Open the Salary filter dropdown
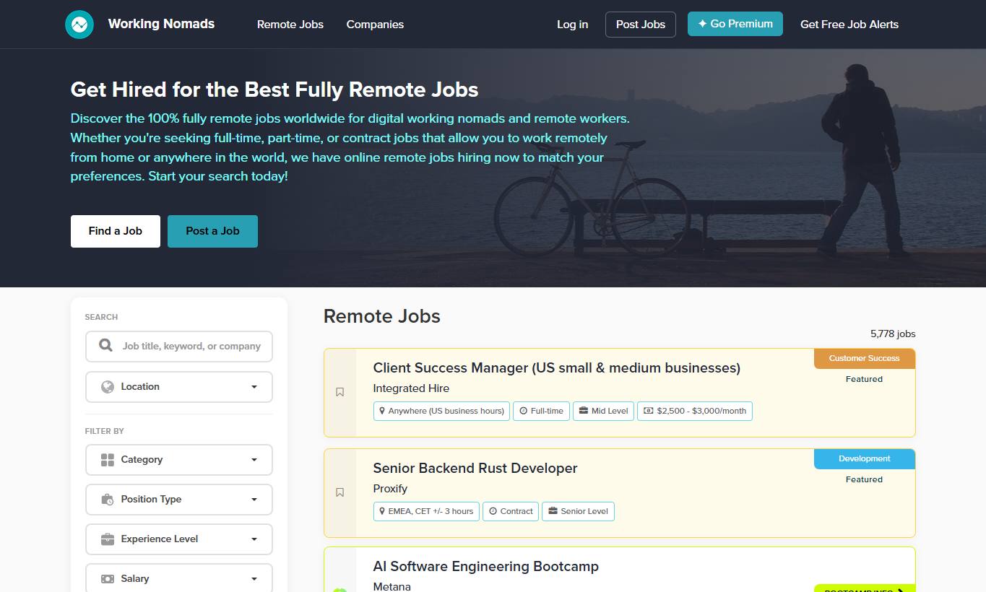This screenshot has height=592, width=986. [179, 578]
